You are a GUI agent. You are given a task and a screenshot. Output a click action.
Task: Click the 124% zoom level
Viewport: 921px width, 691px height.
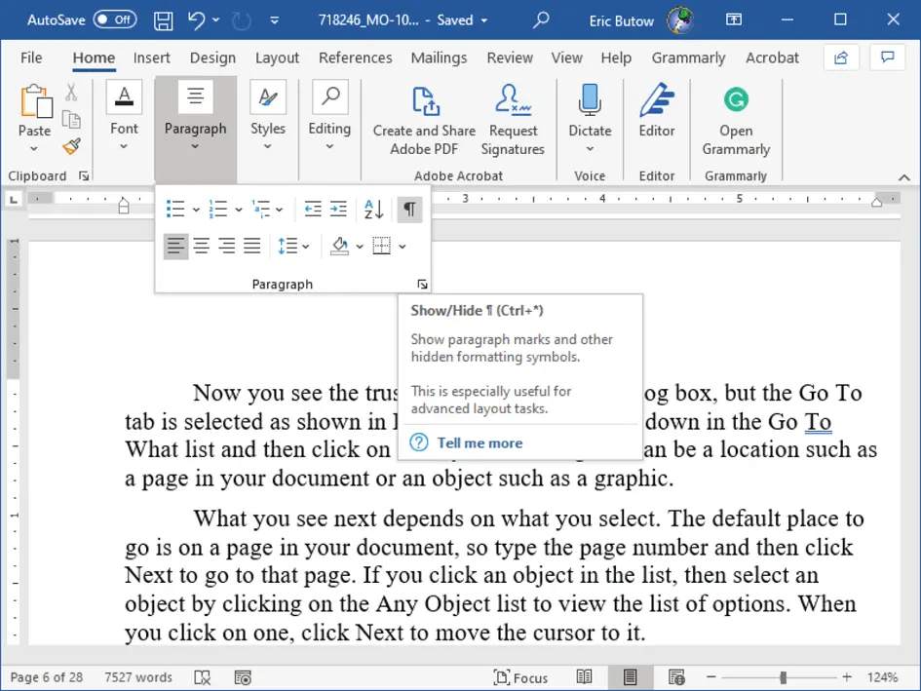[x=882, y=677]
